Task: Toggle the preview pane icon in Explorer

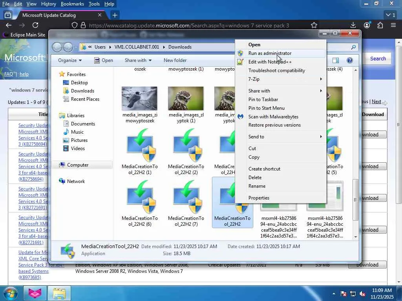Action: pos(336,60)
